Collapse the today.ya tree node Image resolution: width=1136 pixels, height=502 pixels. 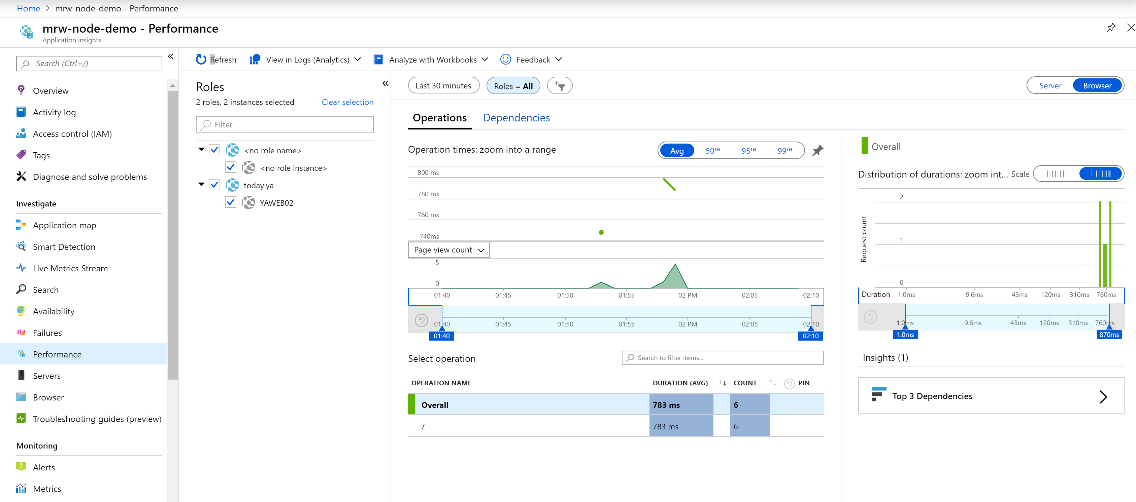[201, 185]
